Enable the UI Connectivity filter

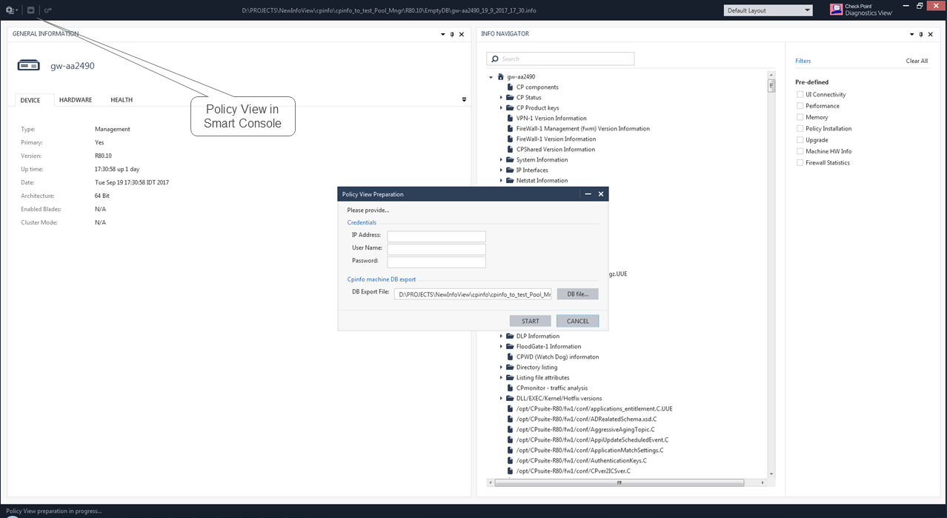click(800, 94)
